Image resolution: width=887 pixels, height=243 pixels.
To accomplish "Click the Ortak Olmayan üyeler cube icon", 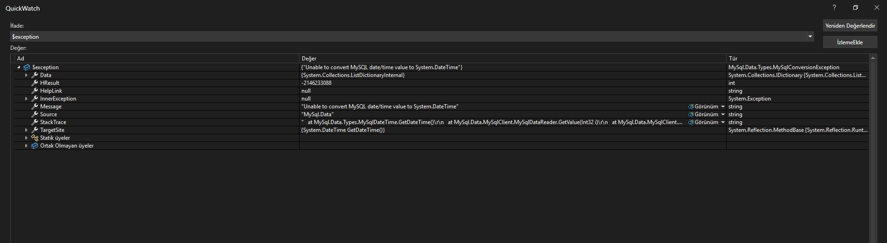I will (x=35, y=146).
